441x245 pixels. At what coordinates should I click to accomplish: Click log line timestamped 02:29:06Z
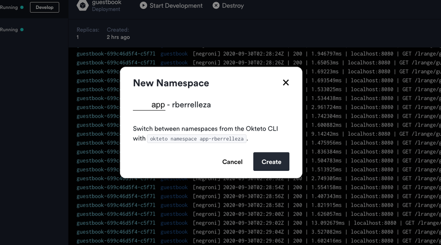pyautogui.click(x=259, y=241)
